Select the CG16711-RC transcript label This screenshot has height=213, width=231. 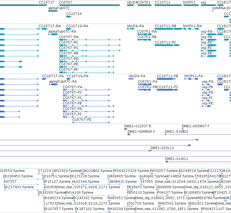[165, 42]
